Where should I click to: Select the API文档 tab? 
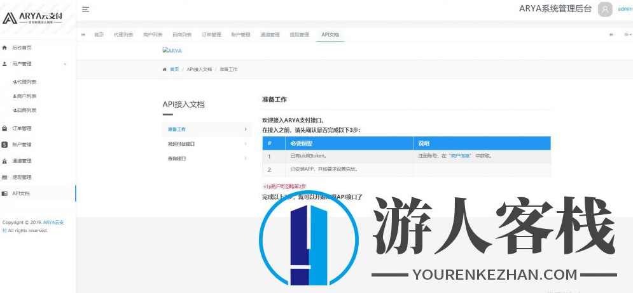click(330, 35)
